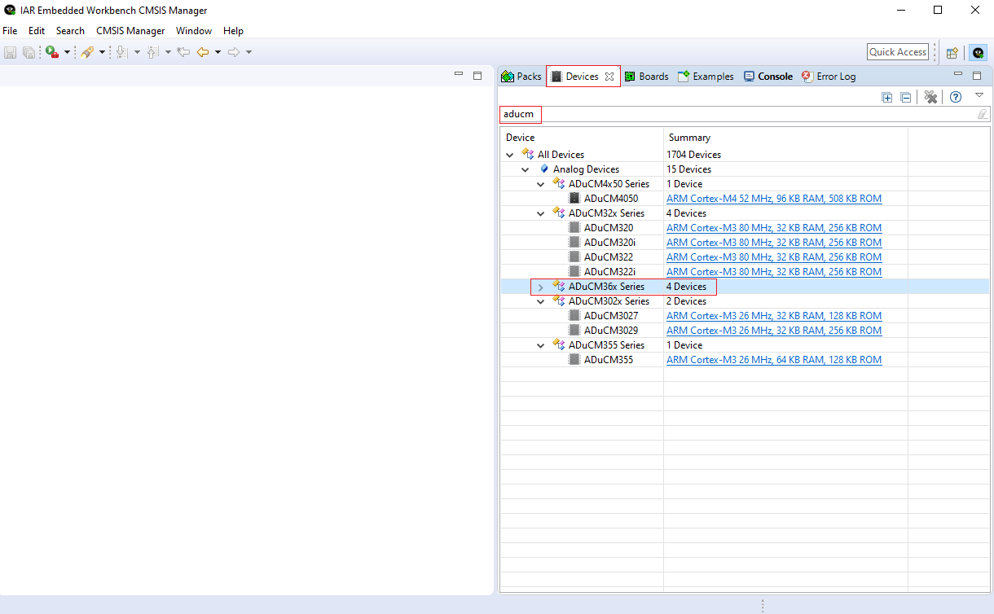Open the pen tool's dropdown arrow
994x614 pixels.
(103, 52)
